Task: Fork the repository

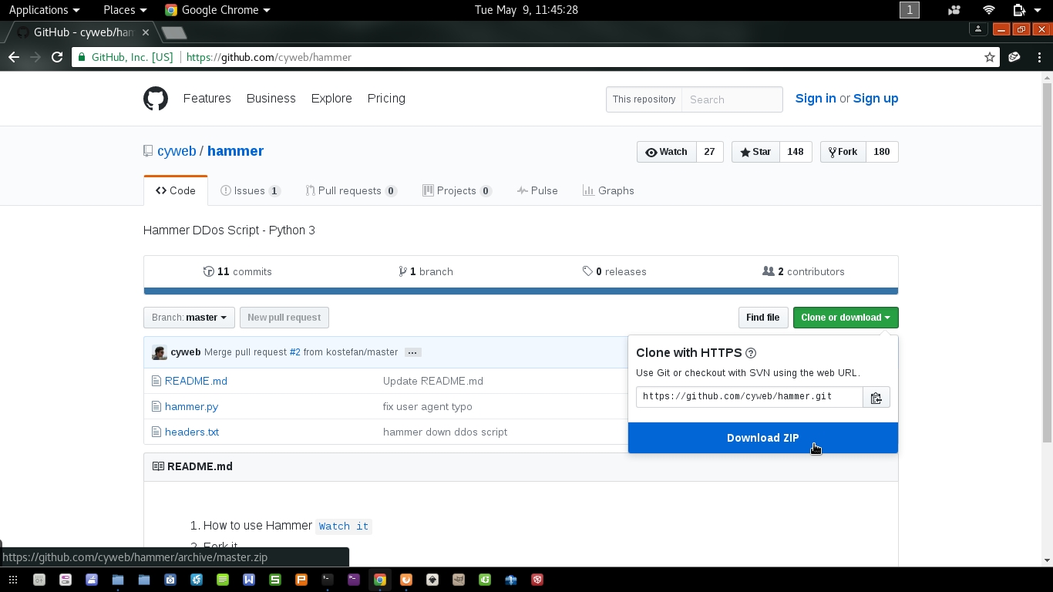Action: pyautogui.click(x=843, y=152)
